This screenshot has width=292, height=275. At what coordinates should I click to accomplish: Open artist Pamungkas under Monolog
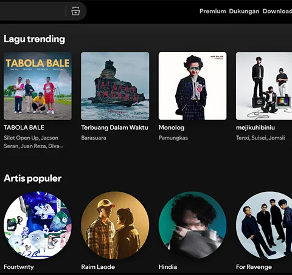tap(173, 138)
